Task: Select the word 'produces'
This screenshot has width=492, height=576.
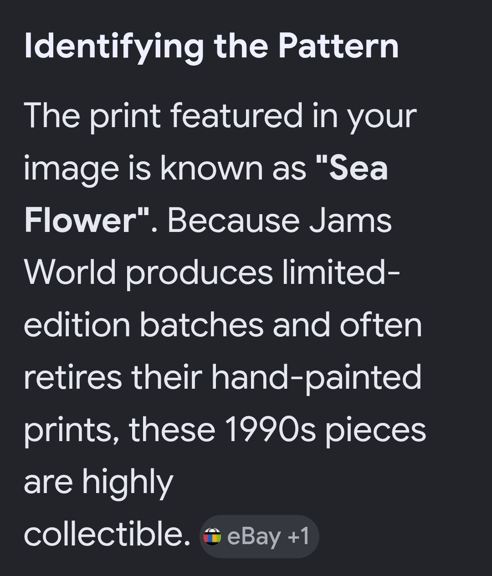Action: click(199, 274)
